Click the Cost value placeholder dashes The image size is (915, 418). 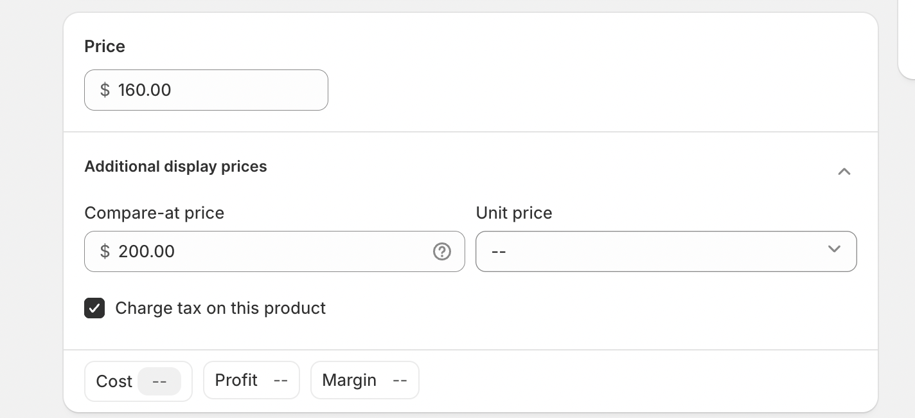[159, 381]
